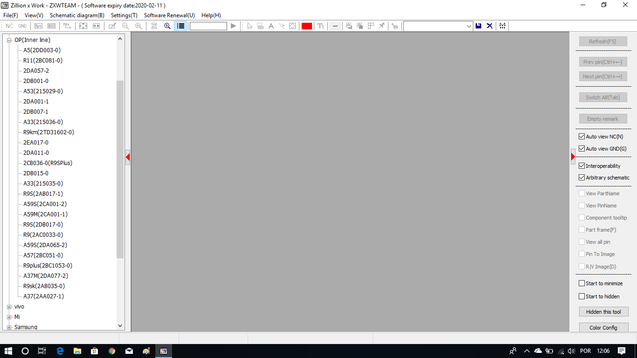Click the zoom in magnifier icon
The image size is (637, 358).
(138, 26)
